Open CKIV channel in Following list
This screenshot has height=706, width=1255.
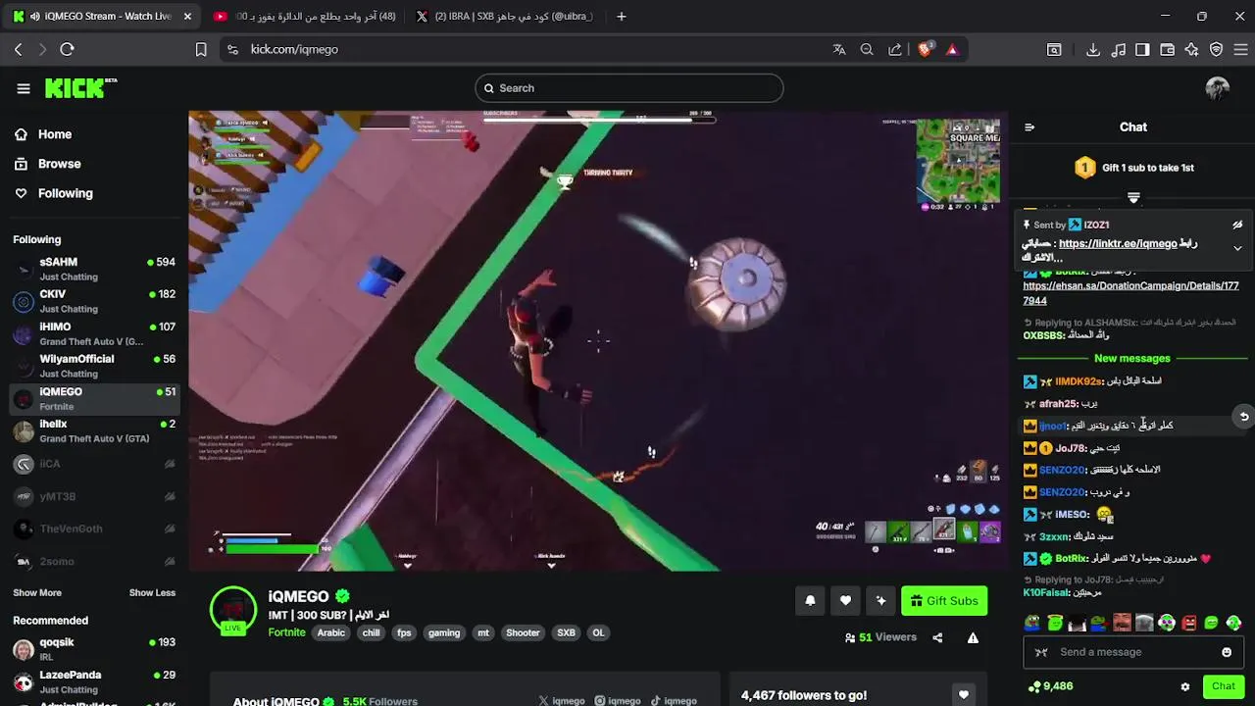click(94, 301)
